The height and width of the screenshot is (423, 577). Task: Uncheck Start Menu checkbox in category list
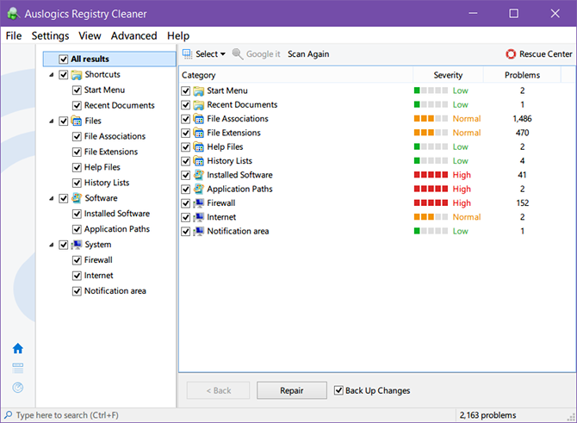tap(186, 91)
